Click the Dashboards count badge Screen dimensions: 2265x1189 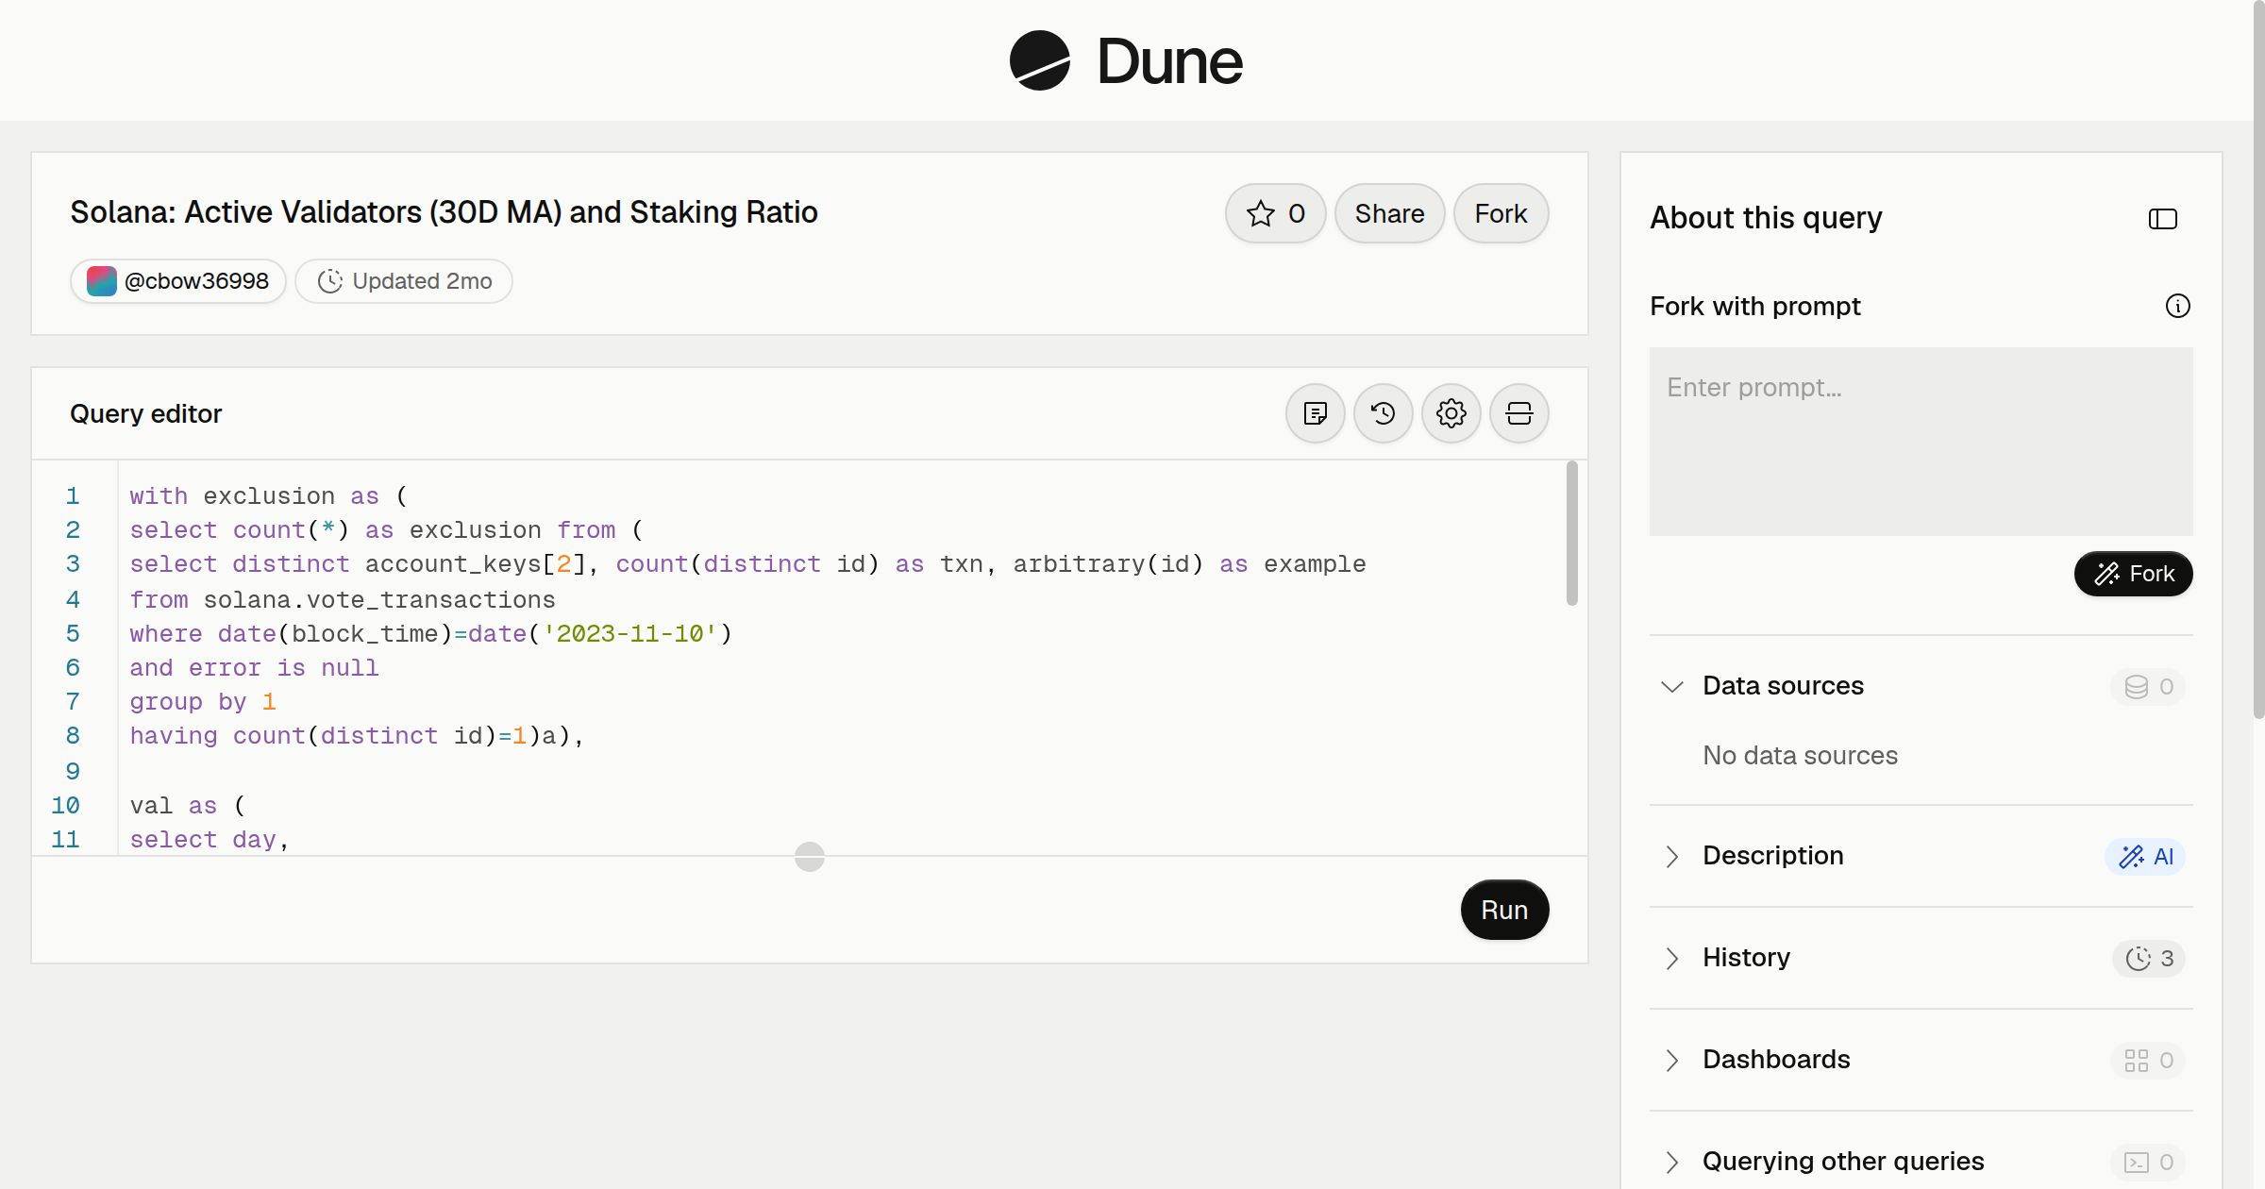2149,1061
